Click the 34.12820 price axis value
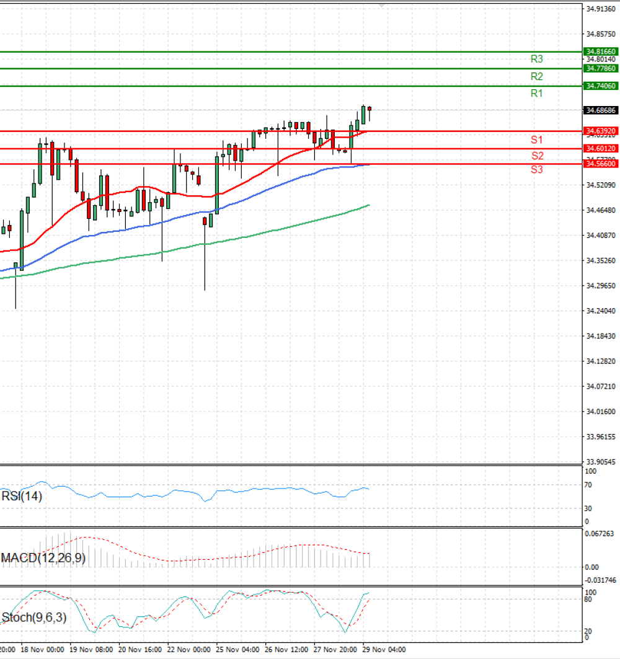 click(x=601, y=361)
